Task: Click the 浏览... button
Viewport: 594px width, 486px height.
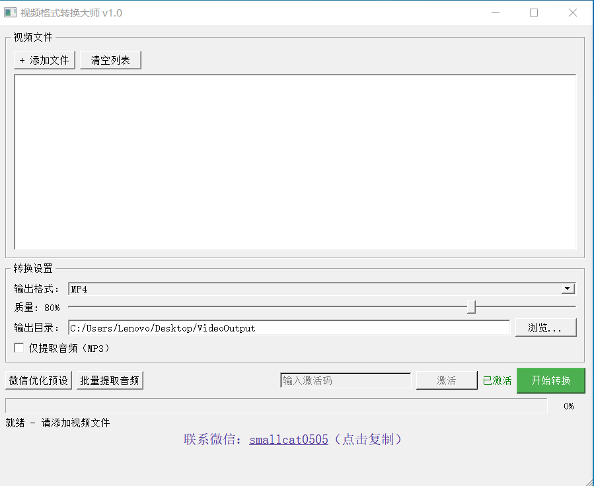Action: click(x=546, y=328)
